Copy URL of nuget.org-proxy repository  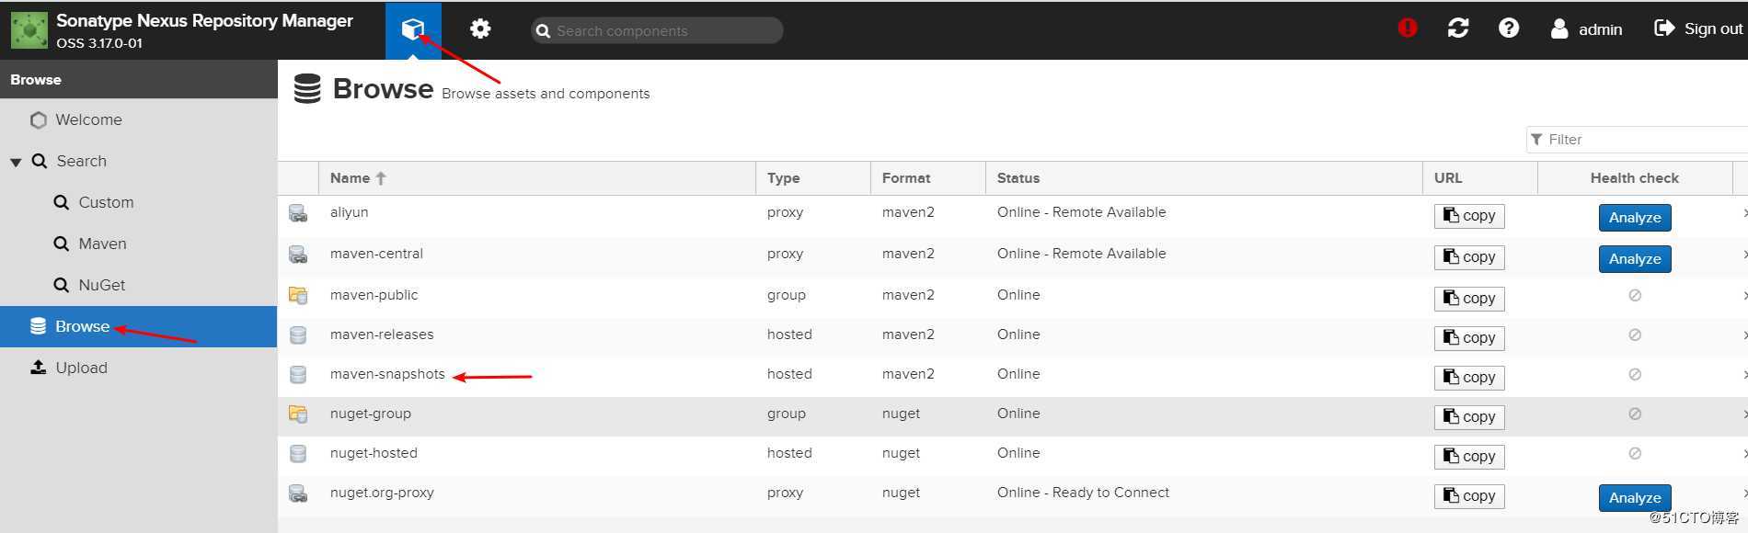tap(1469, 496)
